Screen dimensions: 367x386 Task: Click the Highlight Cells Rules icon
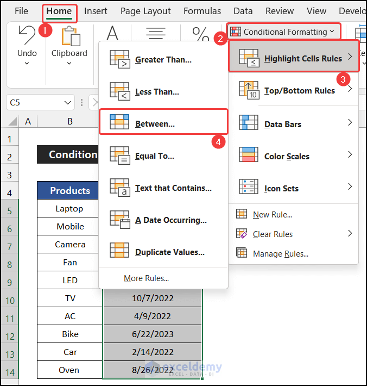249,58
